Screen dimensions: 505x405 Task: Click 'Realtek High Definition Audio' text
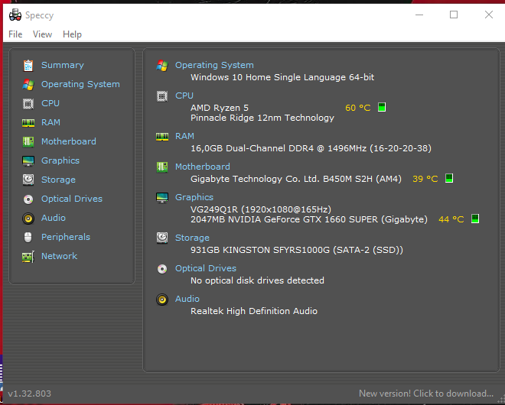click(254, 311)
